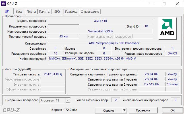Click the 16-way L2 associativity value
This screenshot has width=184, height=114.
172,84
